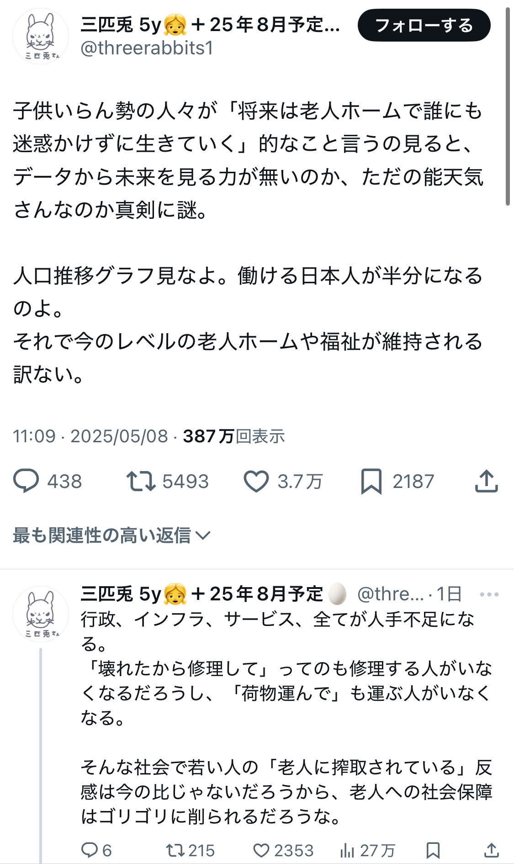514x864 pixels.
Task: Open the reply author's display name
Action: pyautogui.click(x=201, y=594)
